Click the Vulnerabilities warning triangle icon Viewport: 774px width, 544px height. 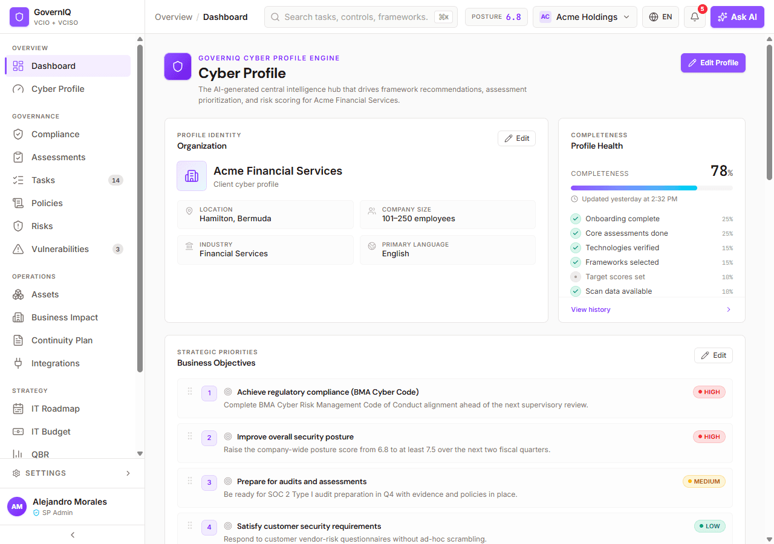tap(18, 249)
